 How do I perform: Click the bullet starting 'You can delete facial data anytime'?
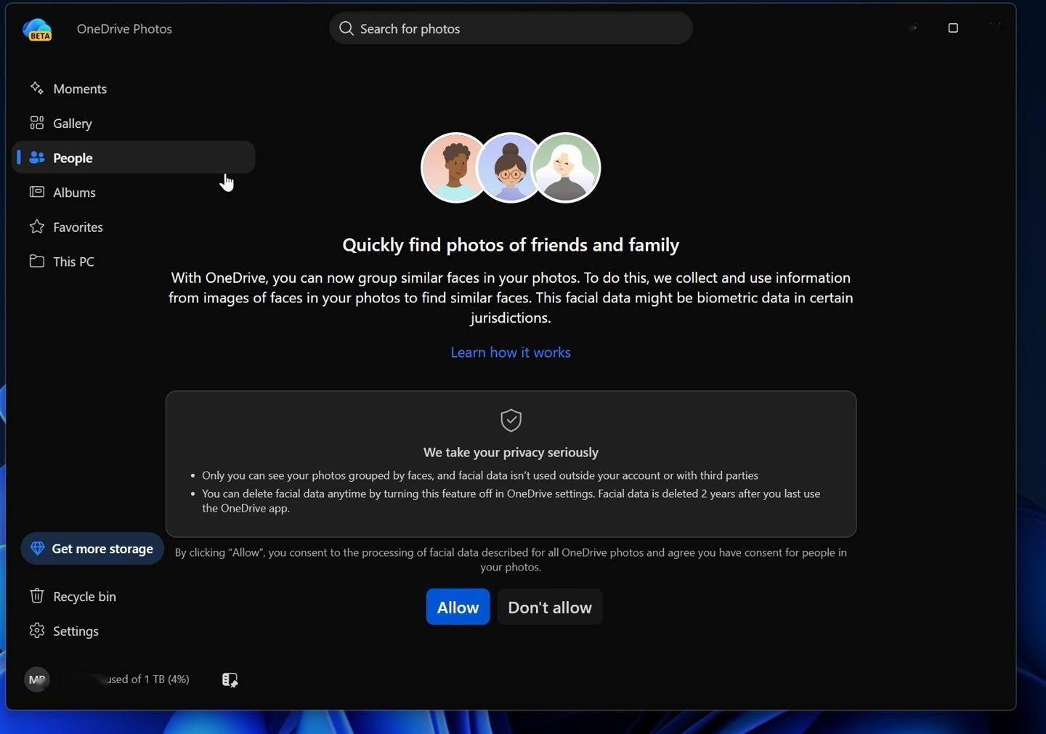511,501
